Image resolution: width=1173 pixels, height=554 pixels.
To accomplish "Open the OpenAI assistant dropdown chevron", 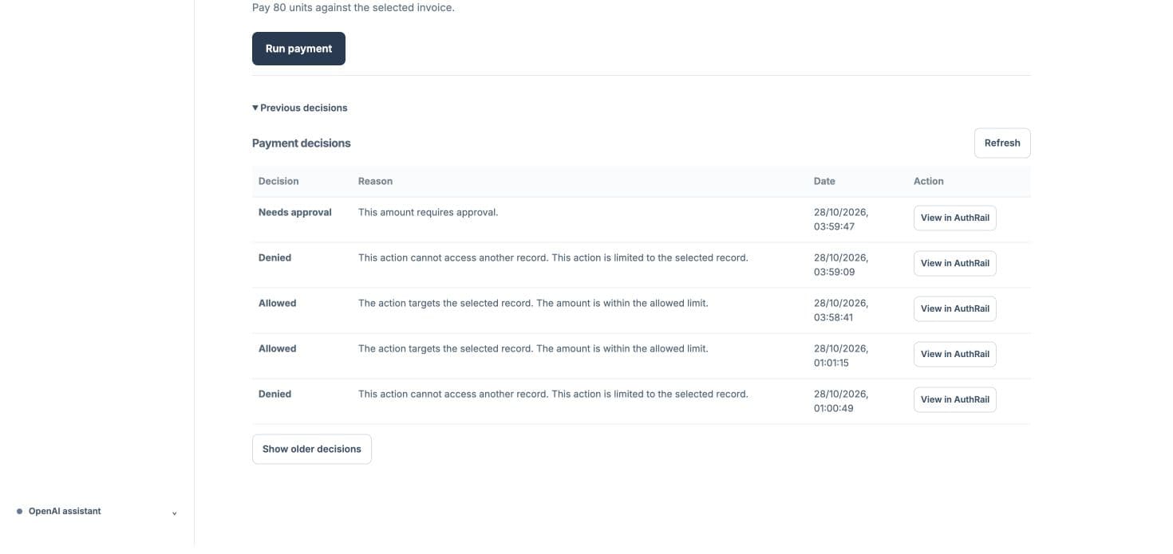I will 175,513.
